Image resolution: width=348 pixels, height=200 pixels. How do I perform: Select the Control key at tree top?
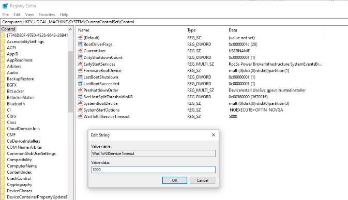pyautogui.click(x=8, y=29)
